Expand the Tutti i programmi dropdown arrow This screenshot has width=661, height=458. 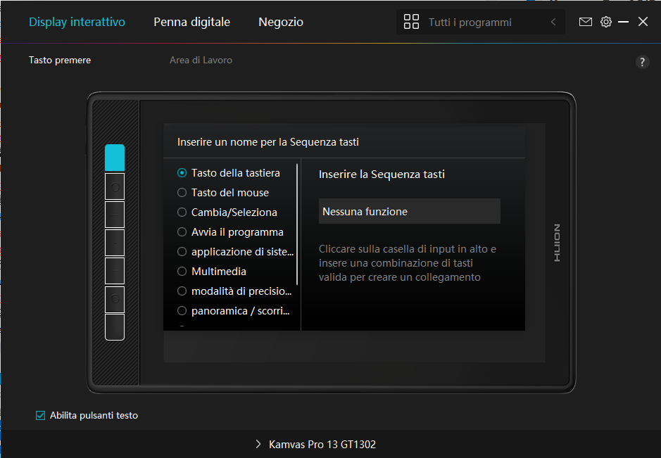(x=553, y=22)
